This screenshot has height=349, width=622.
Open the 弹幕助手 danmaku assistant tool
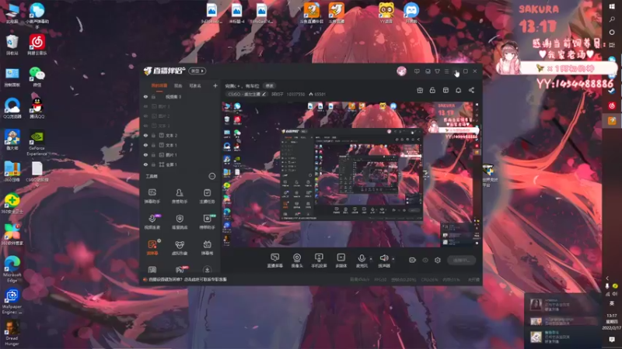tap(152, 196)
